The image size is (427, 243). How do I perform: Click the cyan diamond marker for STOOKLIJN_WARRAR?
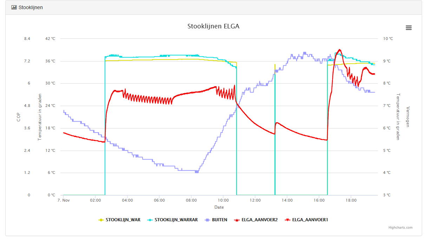[150, 220]
